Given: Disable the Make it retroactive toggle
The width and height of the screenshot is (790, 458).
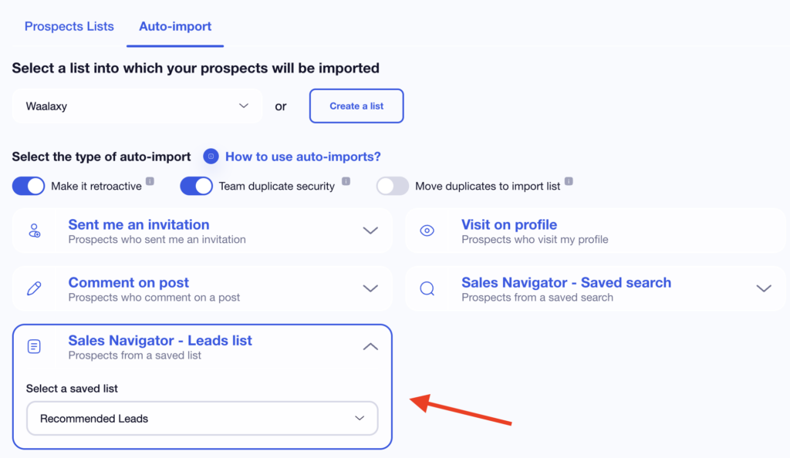Looking at the screenshot, I should point(29,186).
